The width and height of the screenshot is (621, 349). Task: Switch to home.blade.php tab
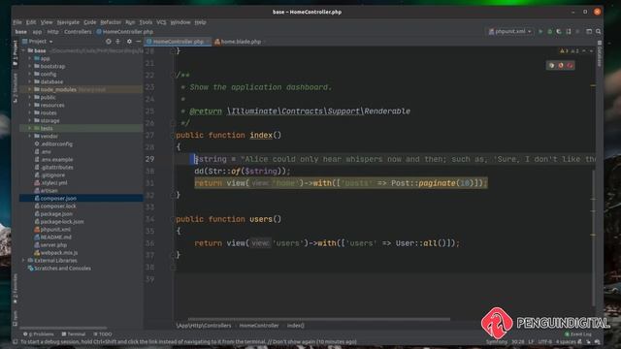click(x=240, y=42)
